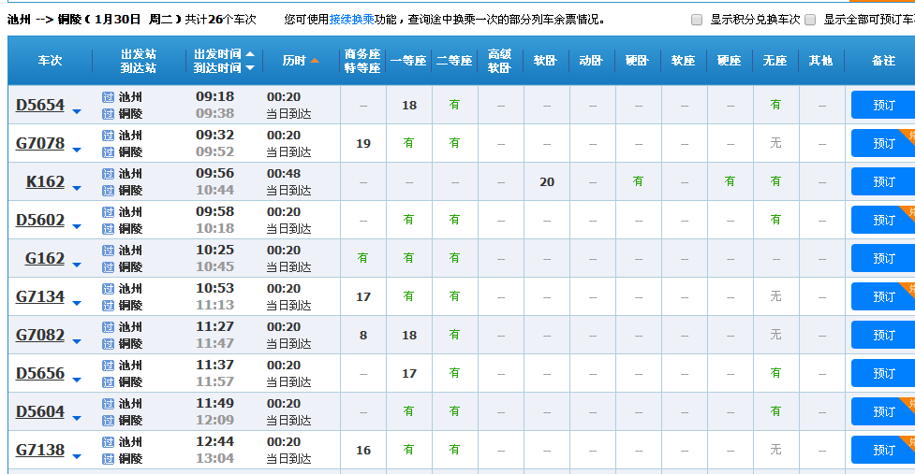Tick the 显示全部可预订车次 checkbox

pyautogui.click(x=810, y=20)
